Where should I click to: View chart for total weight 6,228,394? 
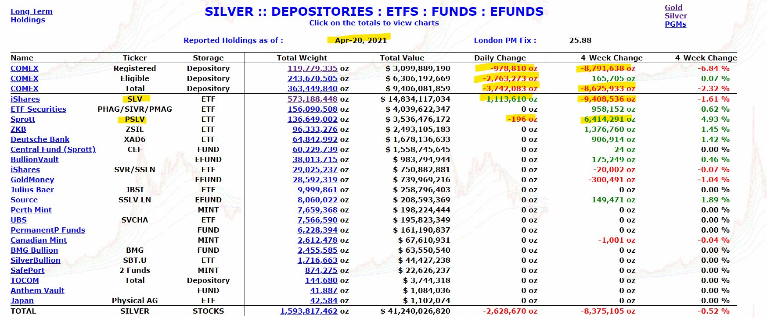tap(317, 230)
